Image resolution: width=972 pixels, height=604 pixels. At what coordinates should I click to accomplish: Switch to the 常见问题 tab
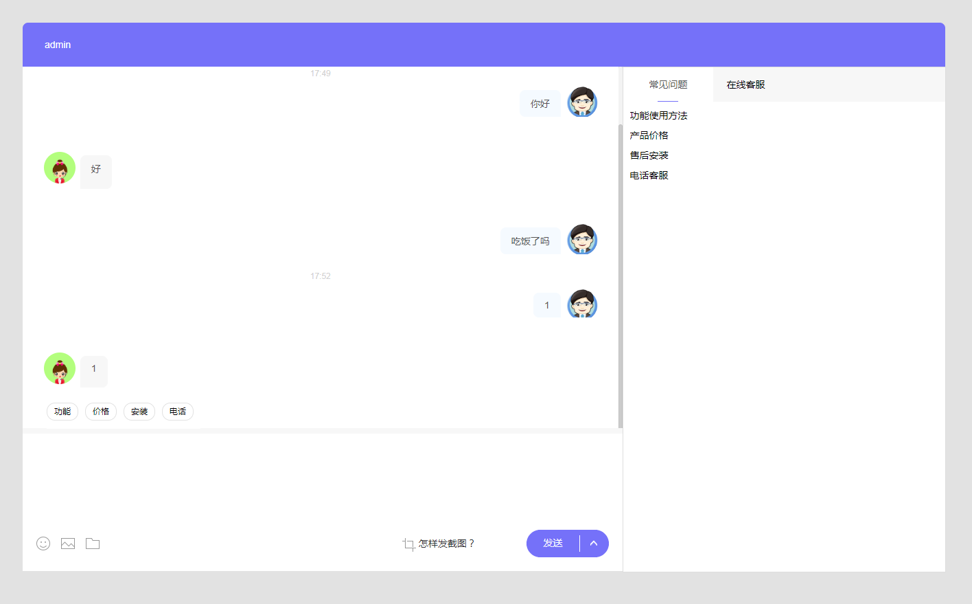668,85
